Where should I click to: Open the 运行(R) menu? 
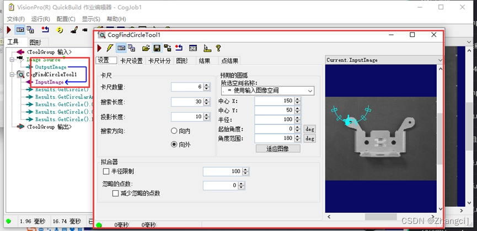41,19
